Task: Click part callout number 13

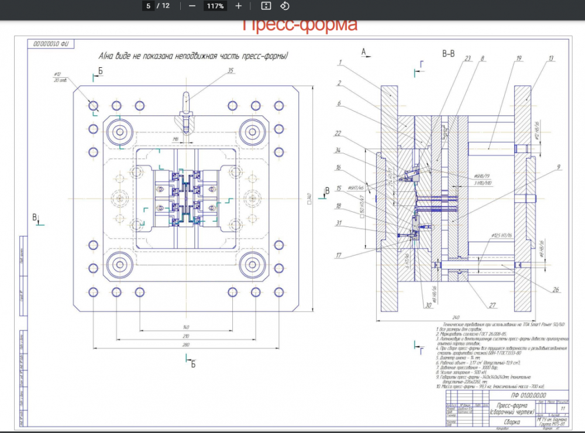Action: pos(550,59)
